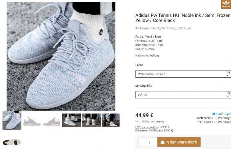Expand the Farbe dropdown chevron arrow

click(x=227, y=75)
